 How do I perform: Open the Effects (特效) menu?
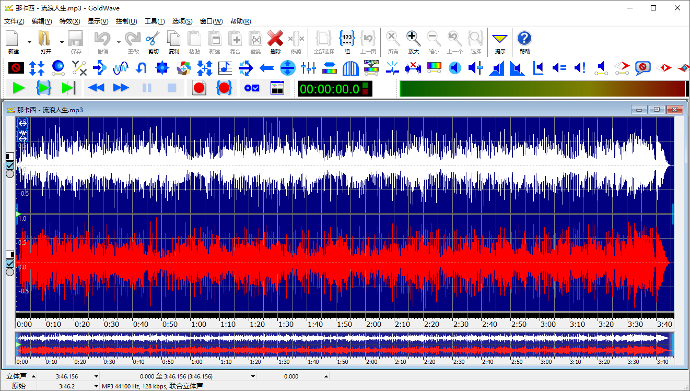click(69, 21)
